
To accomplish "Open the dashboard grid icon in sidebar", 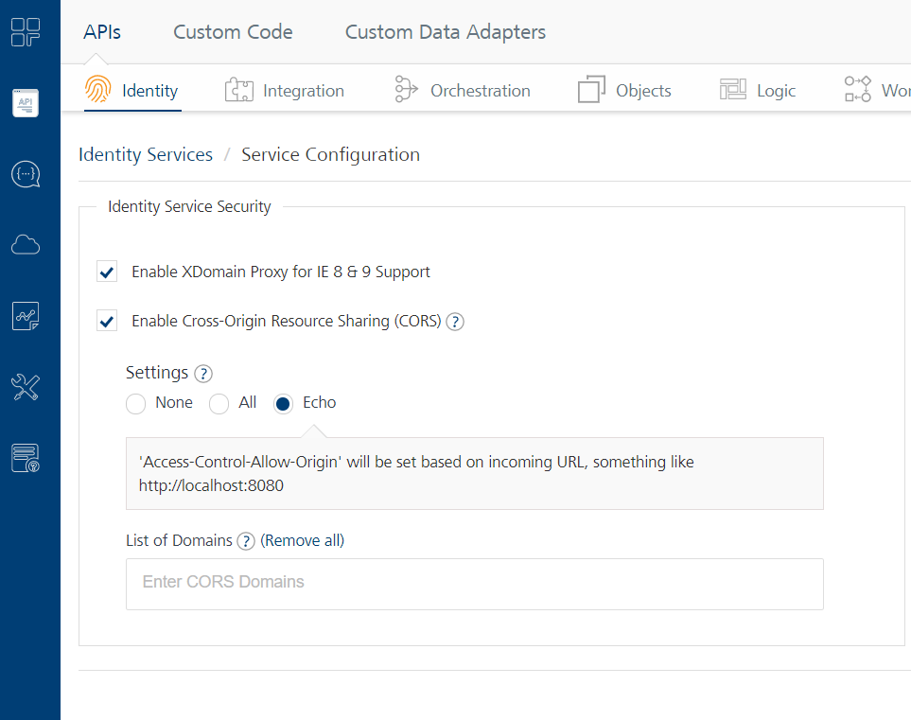I will [x=26, y=32].
